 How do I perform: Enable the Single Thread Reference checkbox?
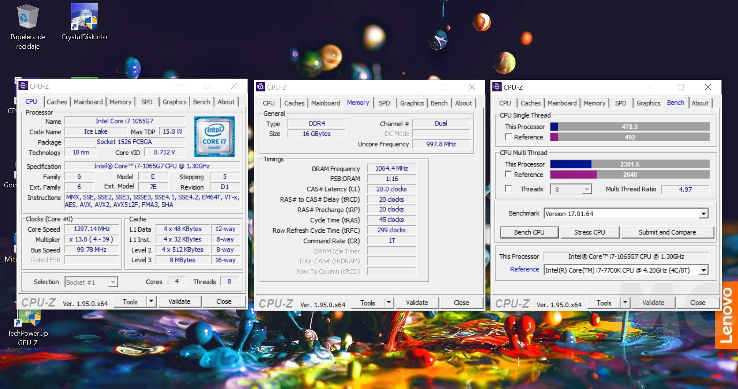click(508, 137)
